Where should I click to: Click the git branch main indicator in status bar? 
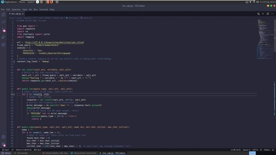point(6,150)
